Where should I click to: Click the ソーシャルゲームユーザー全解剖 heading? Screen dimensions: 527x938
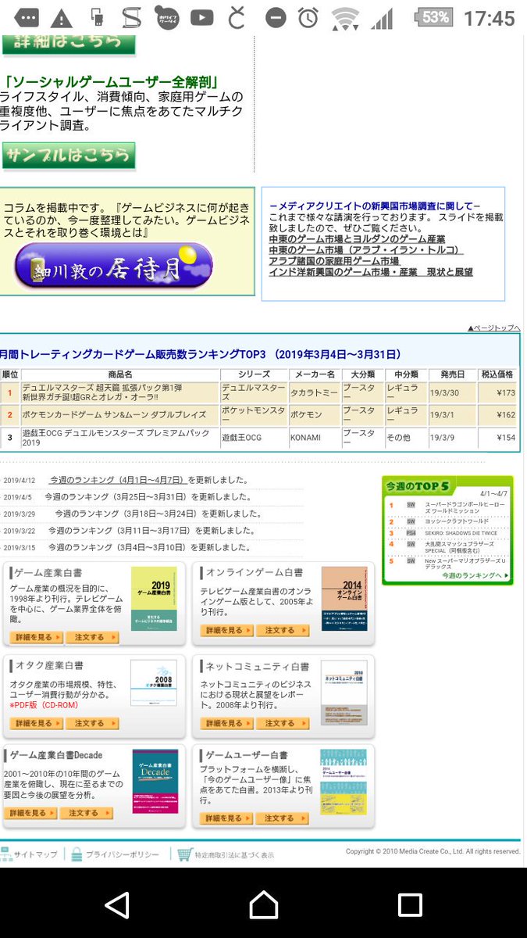pos(111,81)
